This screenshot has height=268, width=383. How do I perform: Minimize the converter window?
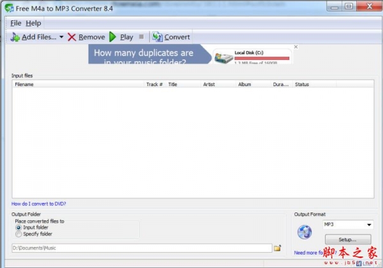pyautogui.click(x=334, y=6)
